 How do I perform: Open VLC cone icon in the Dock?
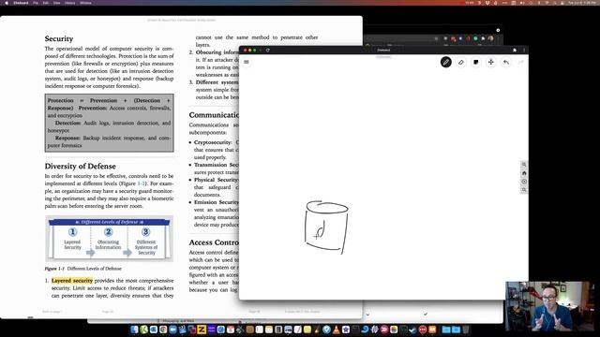pyautogui.click(x=336, y=330)
